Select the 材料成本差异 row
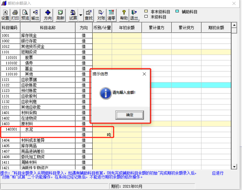 [116, 140]
